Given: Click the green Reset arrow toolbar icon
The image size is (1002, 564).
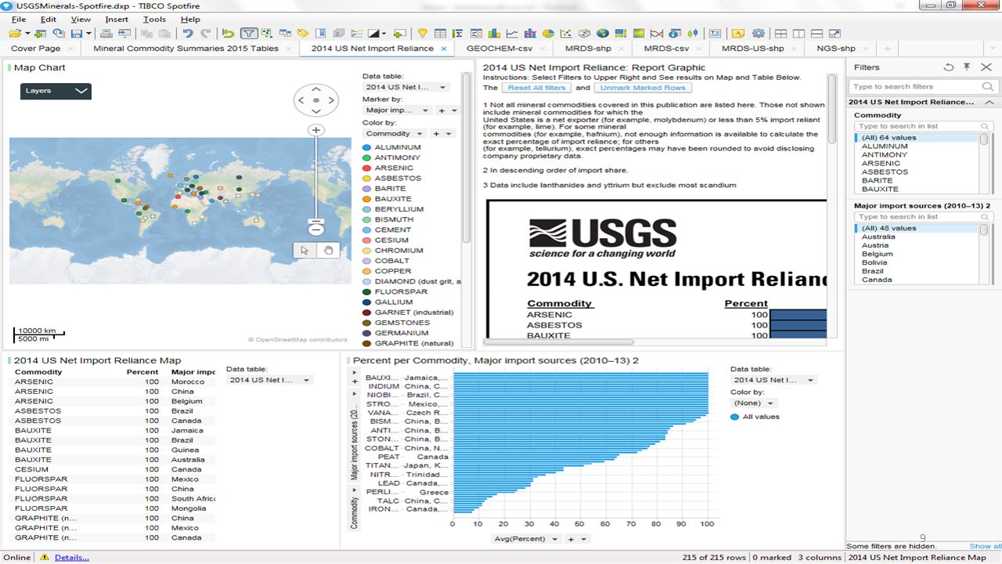Looking at the screenshot, I should pyautogui.click(x=228, y=34).
